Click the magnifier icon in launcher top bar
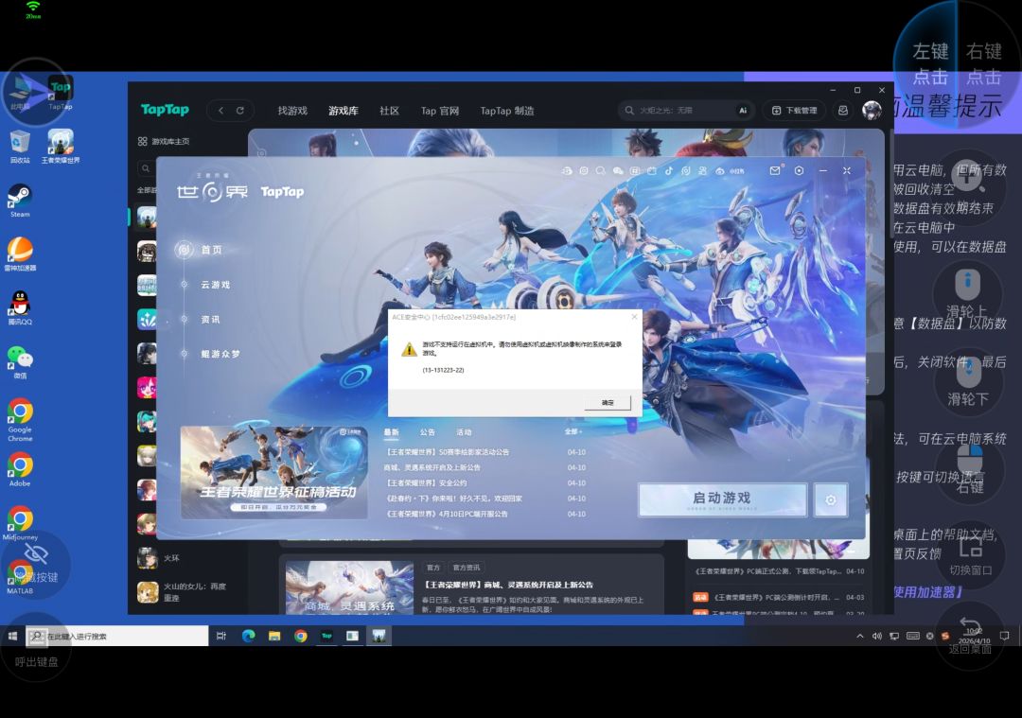Image resolution: width=1022 pixels, height=718 pixels. 600,170
